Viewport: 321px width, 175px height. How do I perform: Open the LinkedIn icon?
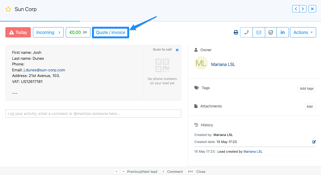tap(283, 32)
